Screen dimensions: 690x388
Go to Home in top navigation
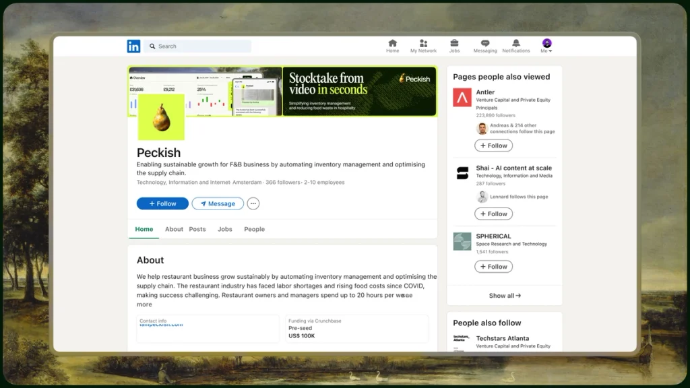393,46
